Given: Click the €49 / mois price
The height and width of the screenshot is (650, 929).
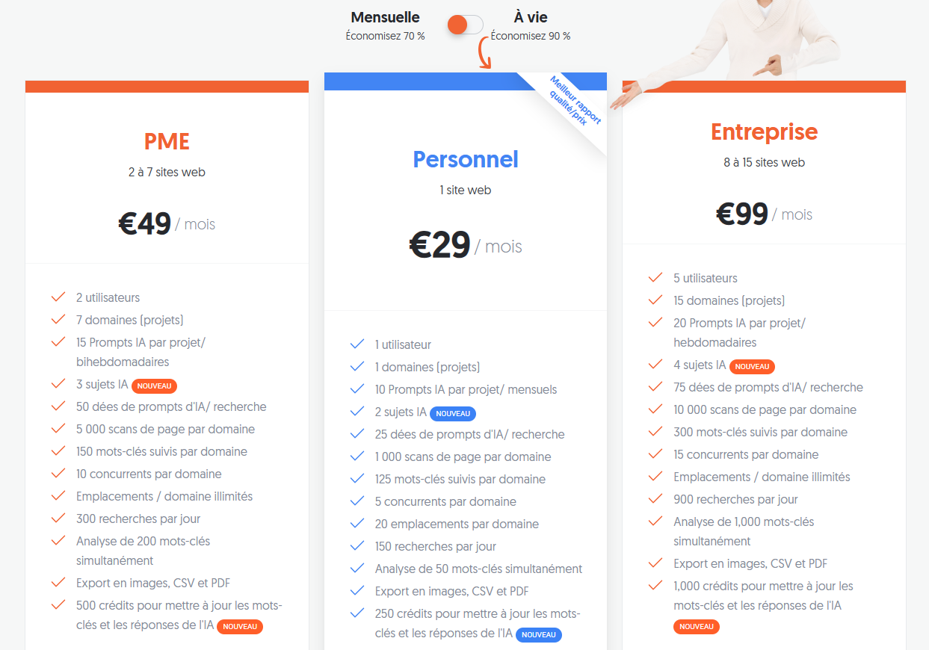Looking at the screenshot, I should pos(167,223).
